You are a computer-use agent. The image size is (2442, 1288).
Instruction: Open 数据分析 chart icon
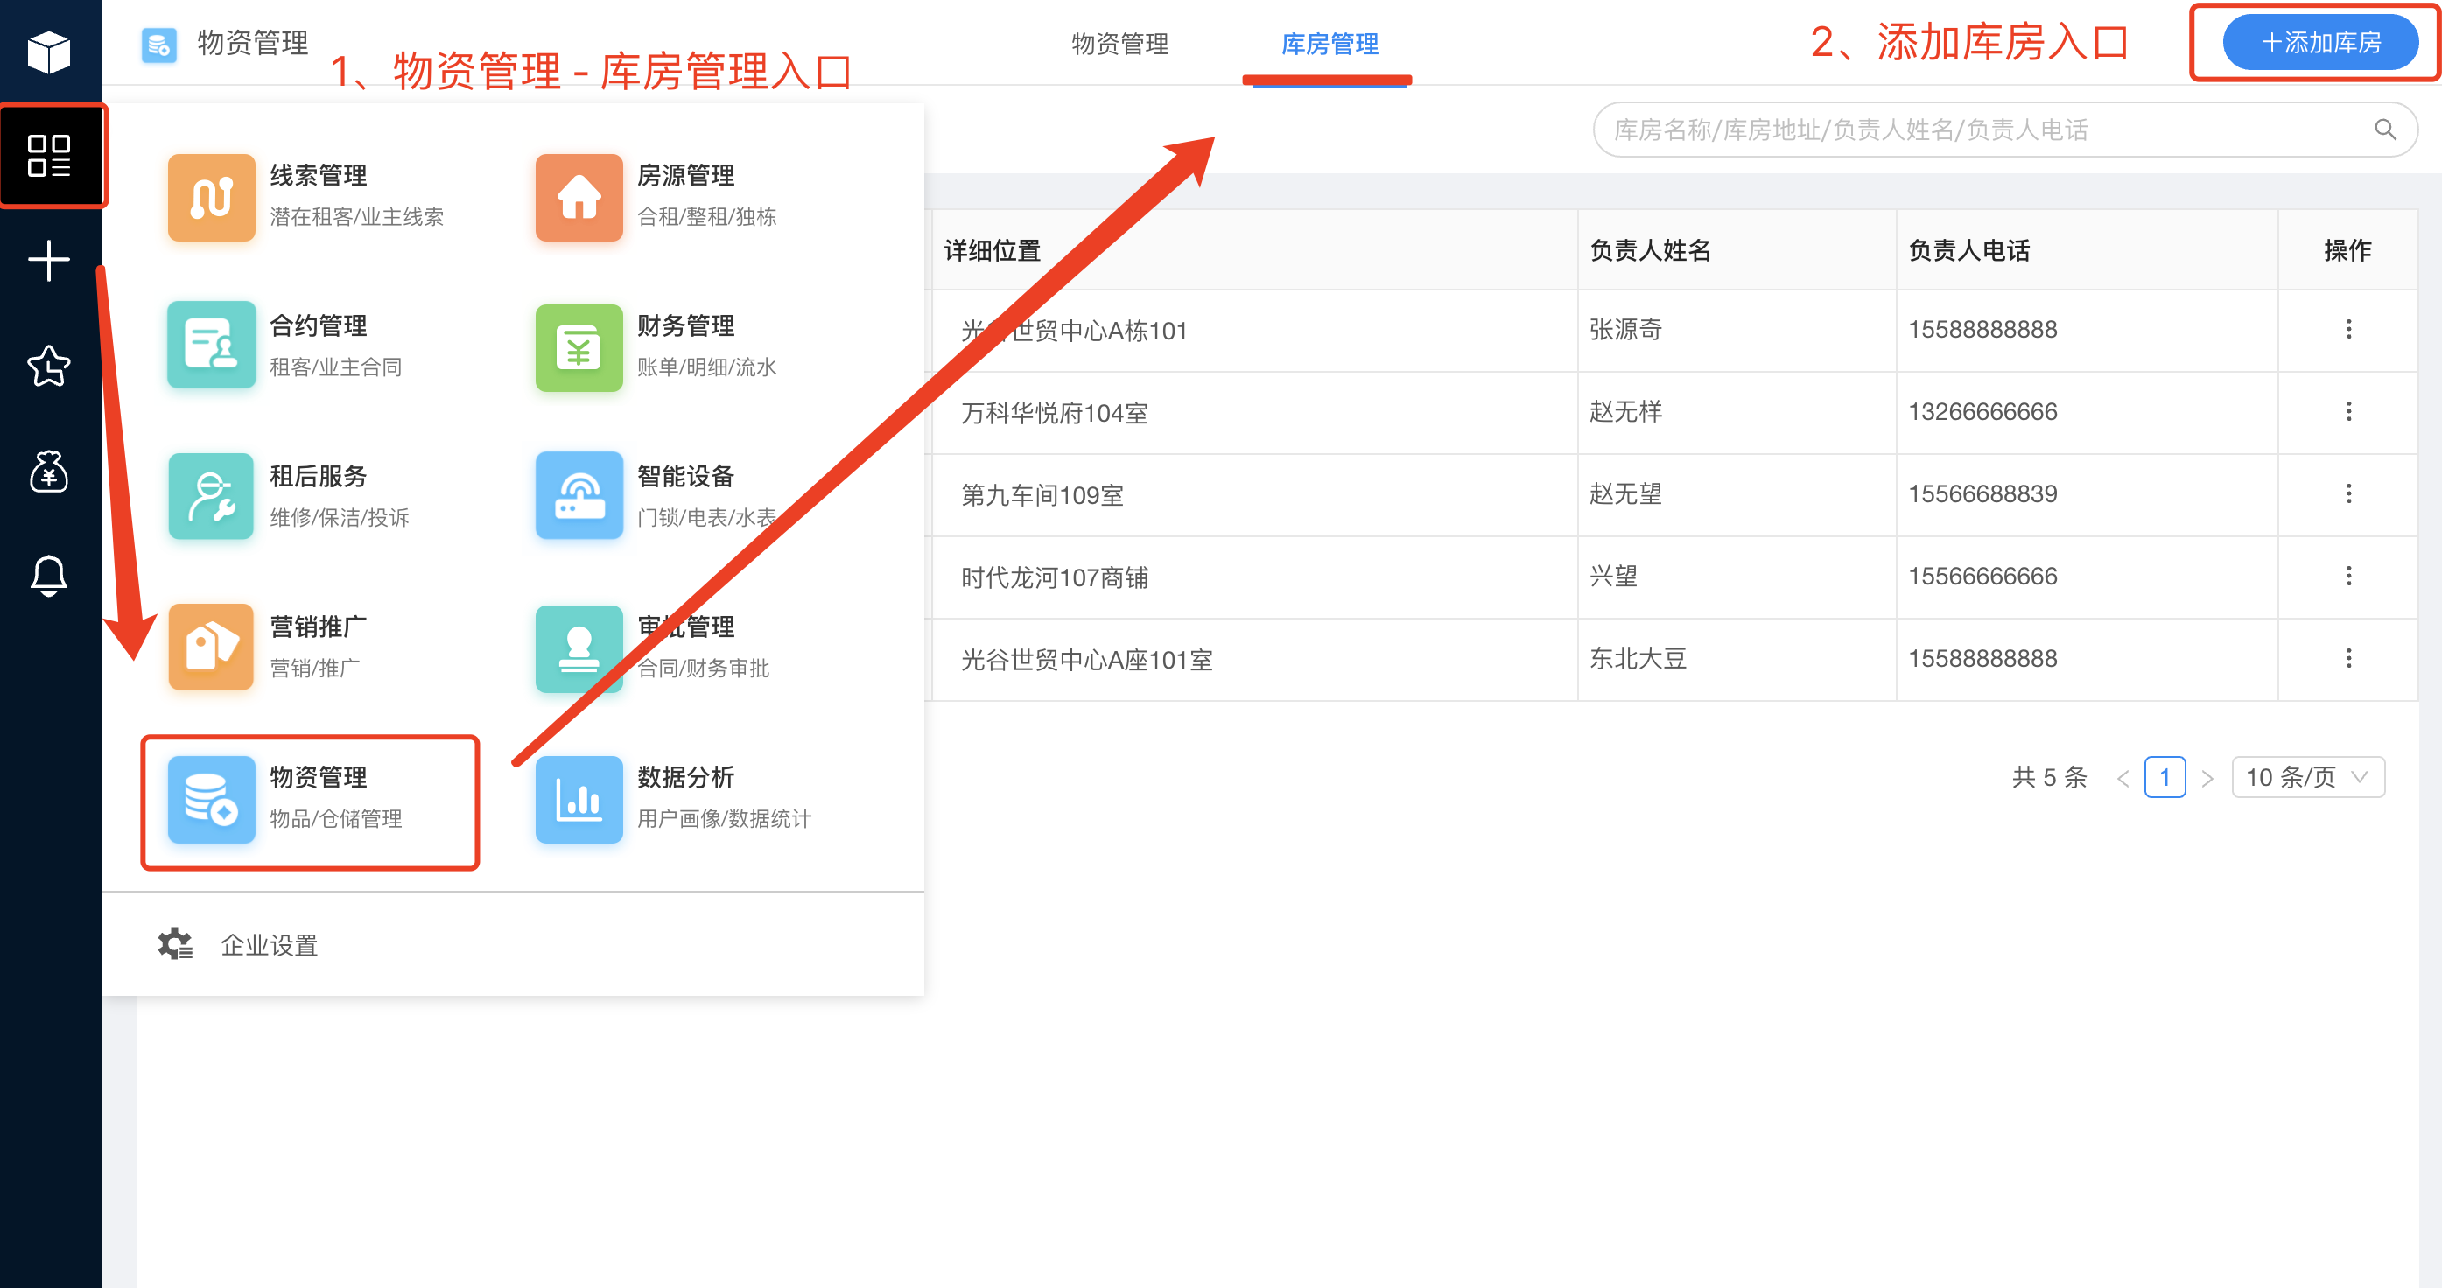click(579, 799)
